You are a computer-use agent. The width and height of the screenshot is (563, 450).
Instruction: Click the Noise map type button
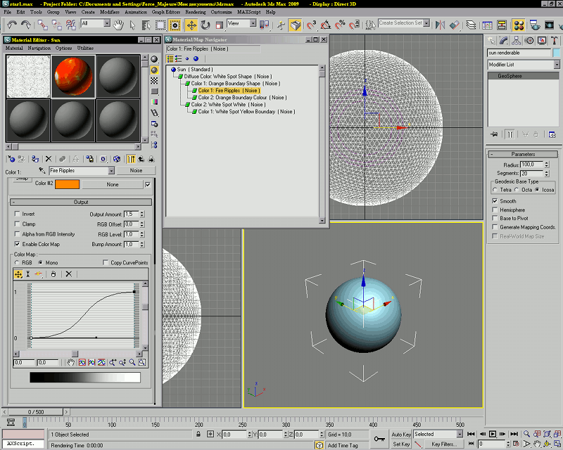click(x=136, y=171)
